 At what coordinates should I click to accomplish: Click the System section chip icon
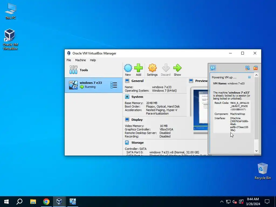click(x=127, y=97)
